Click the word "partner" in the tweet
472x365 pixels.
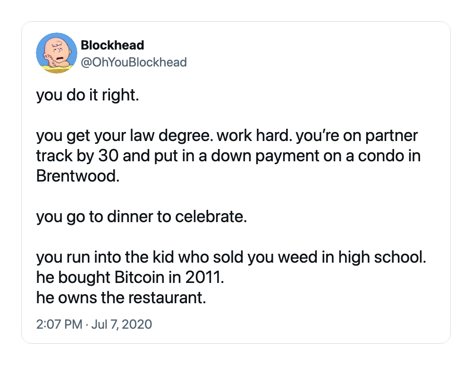[x=391, y=136]
